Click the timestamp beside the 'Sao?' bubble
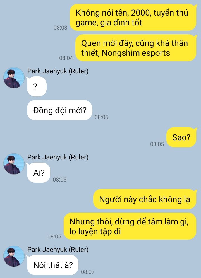Screen dimensions: 201x278 (x=157, y=144)
